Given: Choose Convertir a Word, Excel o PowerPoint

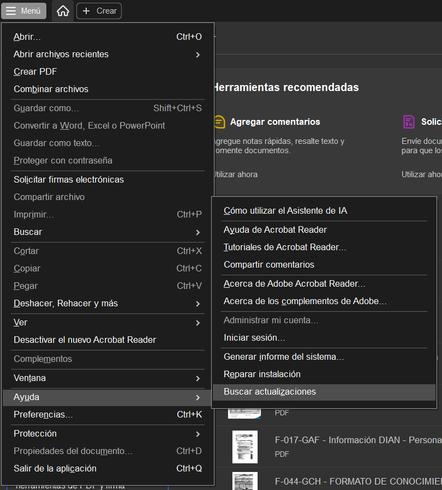Looking at the screenshot, I should coord(107,125).
